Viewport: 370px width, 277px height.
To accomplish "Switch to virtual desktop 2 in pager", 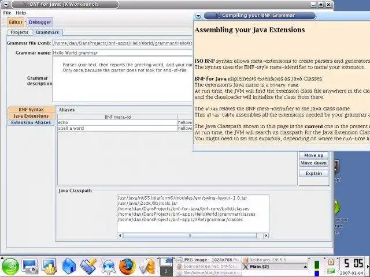I will [166, 271].
